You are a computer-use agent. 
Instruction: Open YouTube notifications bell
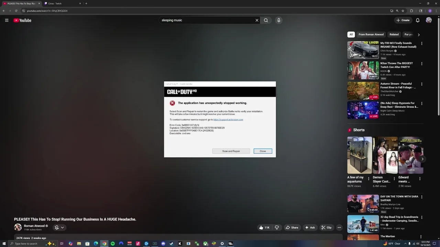418,20
